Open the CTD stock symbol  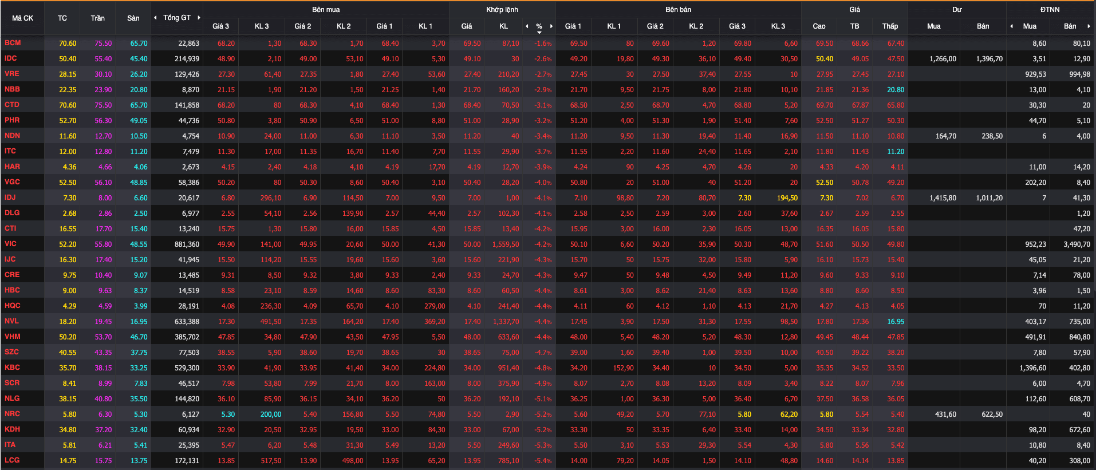(x=12, y=105)
